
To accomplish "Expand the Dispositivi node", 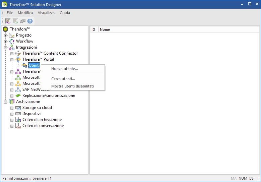I will [x=12, y=114].
